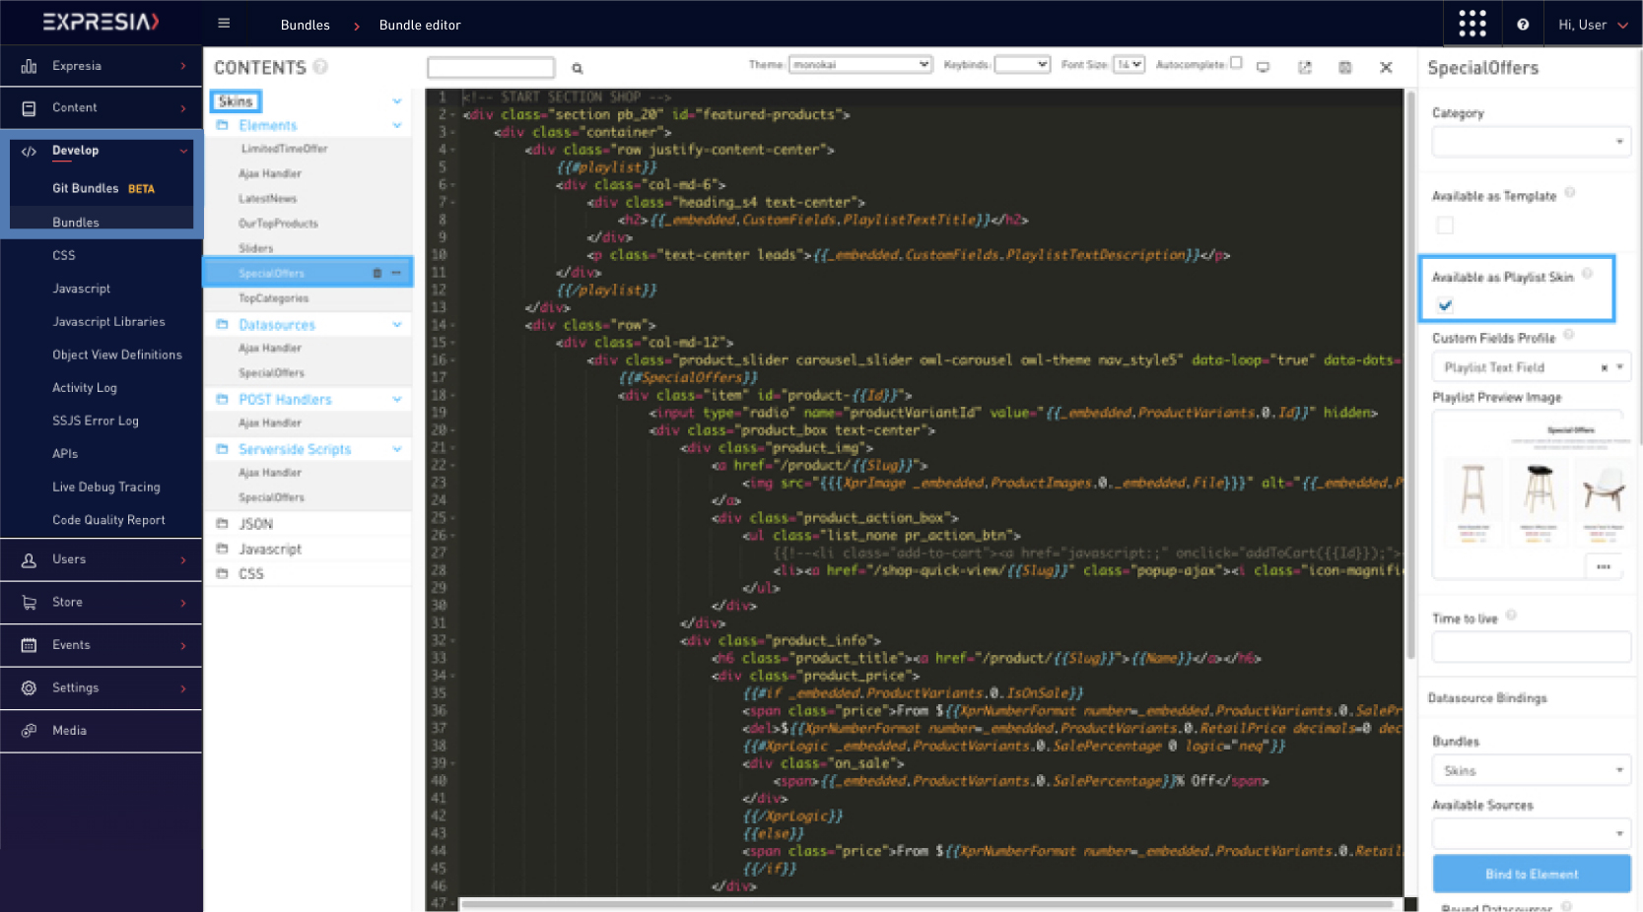The height and width of the screenshot is (912, 1643).
Task: Go to Git Bundles BETA
Action: click(x=103, y=188)
